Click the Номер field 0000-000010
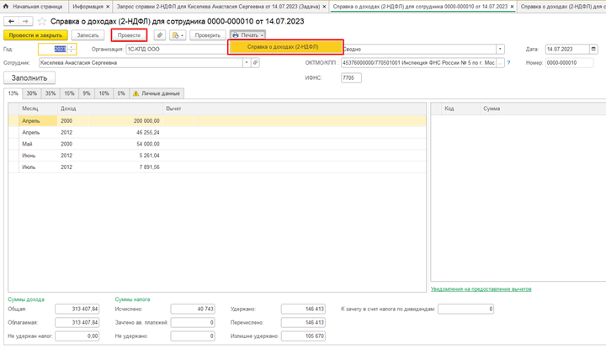606x349 pixels. [x=569, y=62]
